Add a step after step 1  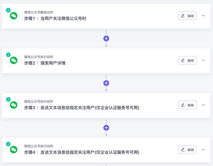pyautogui.click(x=106, y=39)
